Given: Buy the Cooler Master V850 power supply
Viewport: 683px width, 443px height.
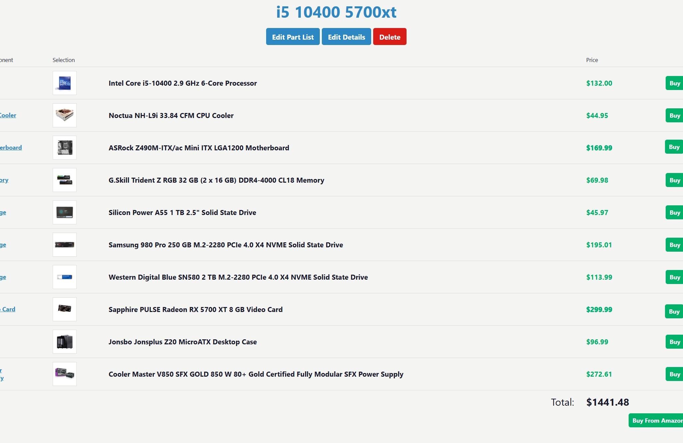Looking at the screenshot, I should 674,374.
